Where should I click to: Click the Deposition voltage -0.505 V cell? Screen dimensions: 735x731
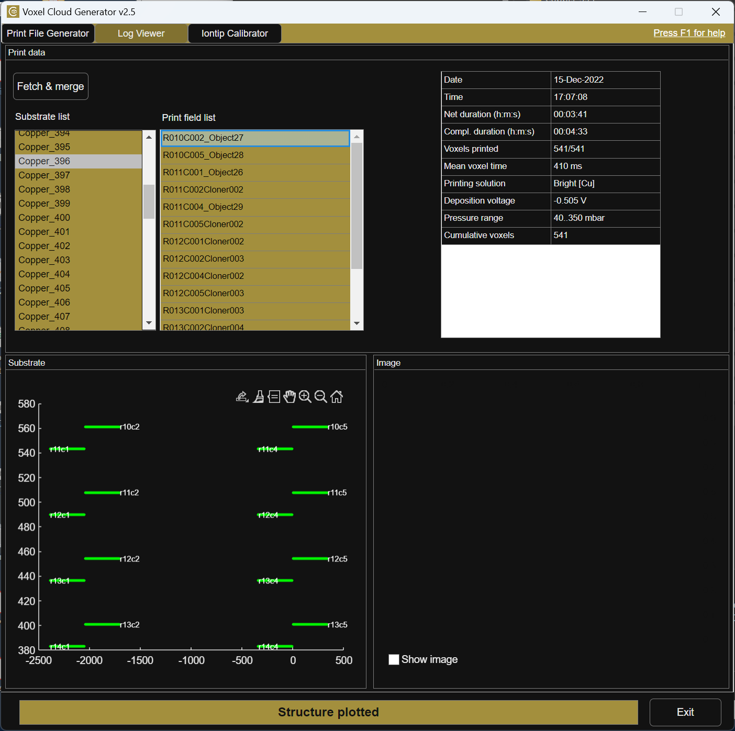coord(606,201)
